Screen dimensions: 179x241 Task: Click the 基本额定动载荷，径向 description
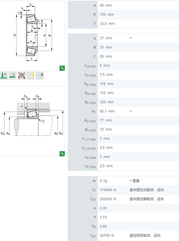147,190
